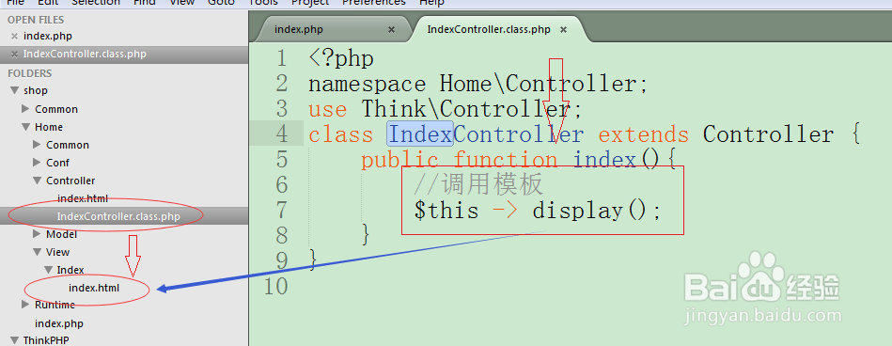Expand the Conf folder
Image resolution: width=892 pixels, height=346 pixels.
[37, 163]
